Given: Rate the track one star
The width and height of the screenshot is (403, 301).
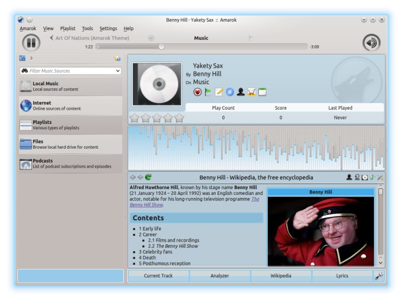Looking at the screenshot, I should 135,118.
